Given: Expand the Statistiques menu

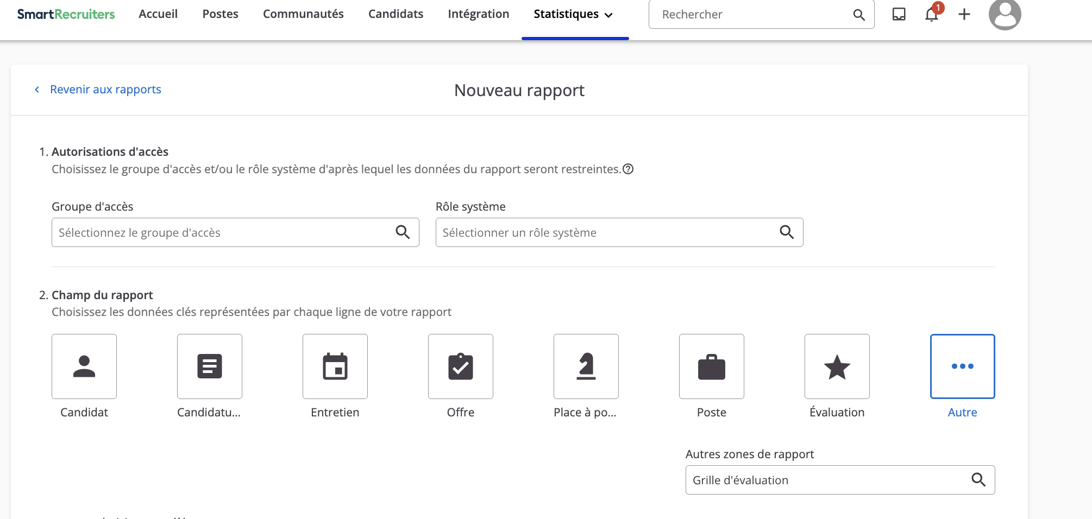Looking at the screenshot, I should (x=573, y=15).
